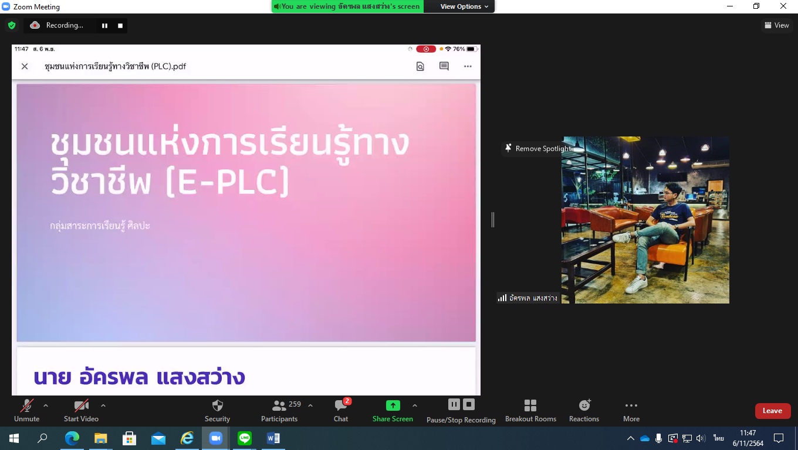Expand Share Screen options arrow
The image size is (798, 450).
415,405
